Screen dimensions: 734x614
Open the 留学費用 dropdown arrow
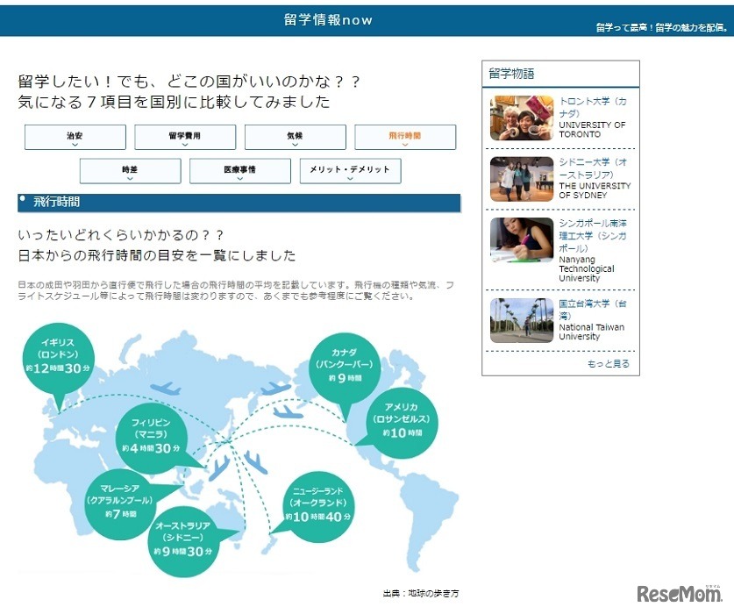click(185, 137)
